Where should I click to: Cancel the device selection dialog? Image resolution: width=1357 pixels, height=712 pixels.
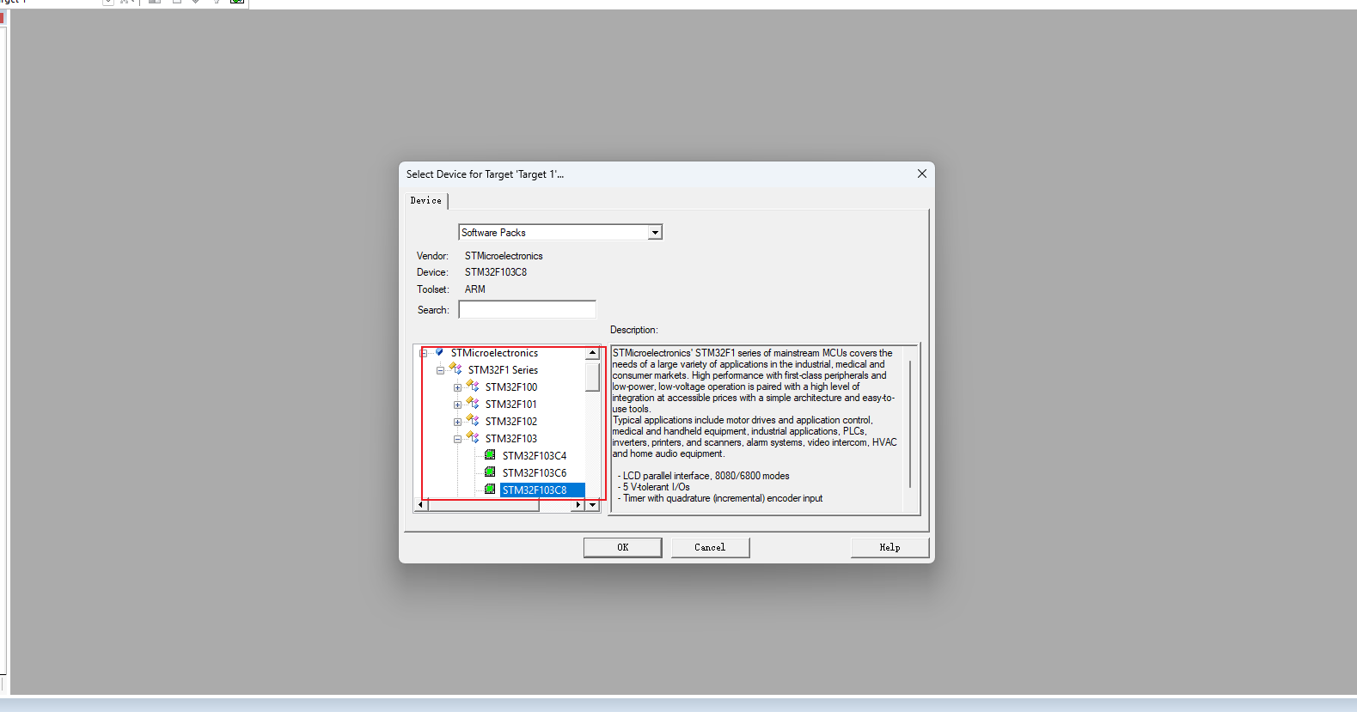710,547
